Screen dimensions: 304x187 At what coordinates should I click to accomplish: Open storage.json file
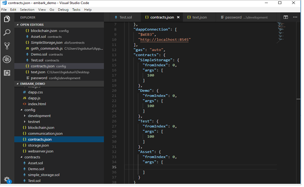coord(60,146)
